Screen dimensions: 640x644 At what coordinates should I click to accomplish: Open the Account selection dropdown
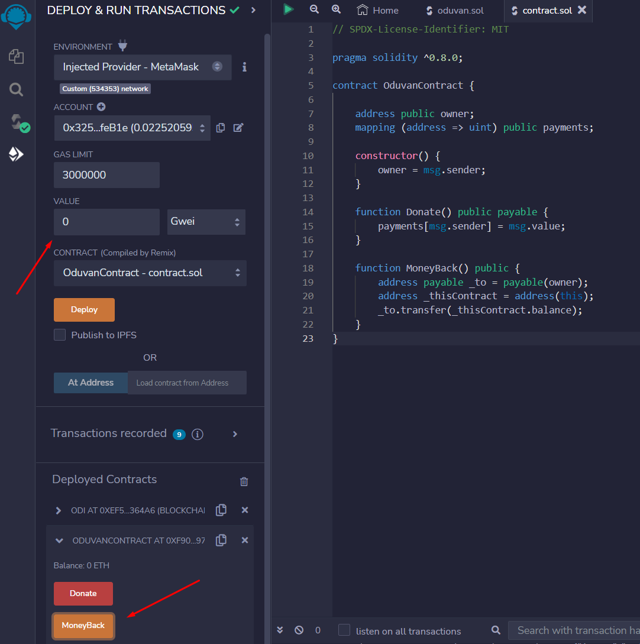(132, 128)
